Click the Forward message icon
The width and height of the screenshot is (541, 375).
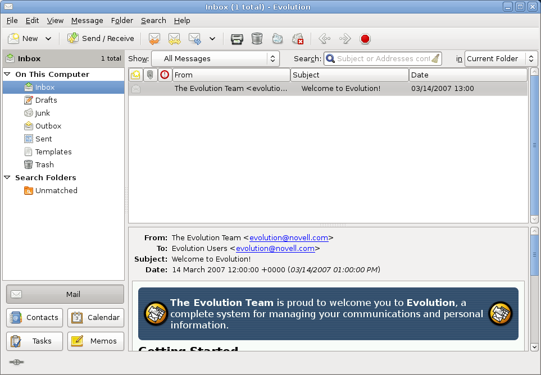(x=195, y=39)
